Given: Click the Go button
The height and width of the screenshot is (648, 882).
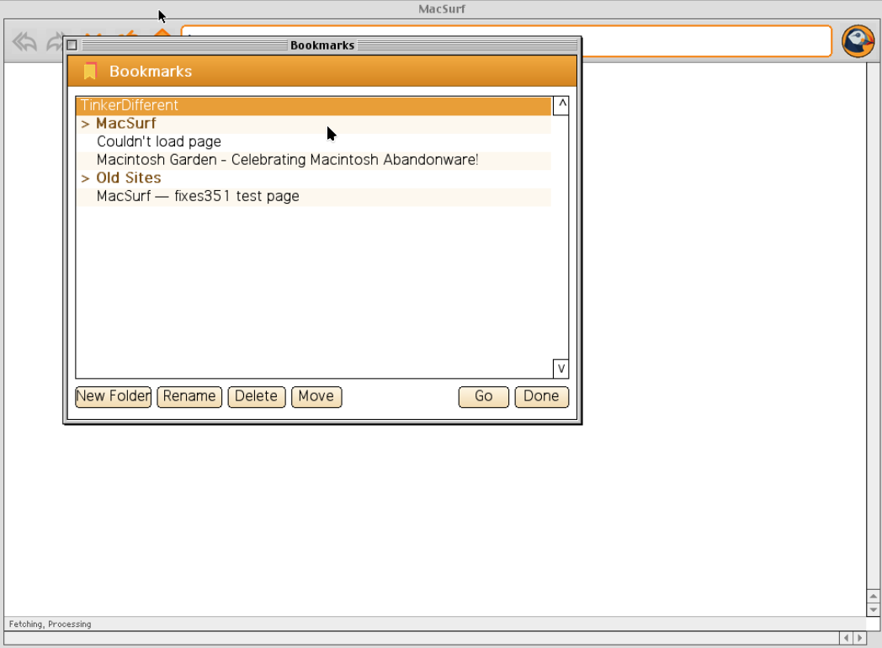Looking at the screenshot, I should coord(484,396).
